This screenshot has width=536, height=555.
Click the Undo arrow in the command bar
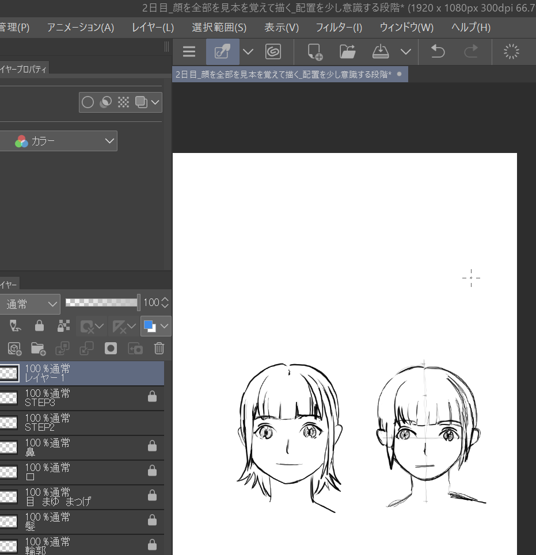pos(438,52)
